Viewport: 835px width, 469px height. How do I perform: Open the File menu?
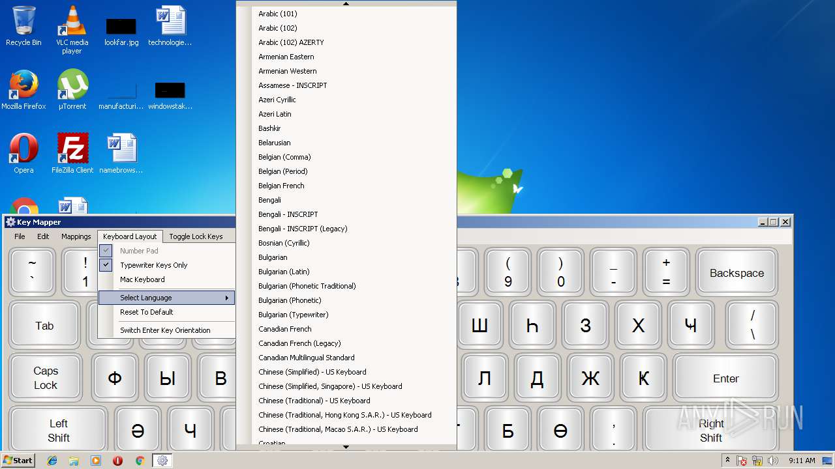pyautogui.click(x=20, y=236)
